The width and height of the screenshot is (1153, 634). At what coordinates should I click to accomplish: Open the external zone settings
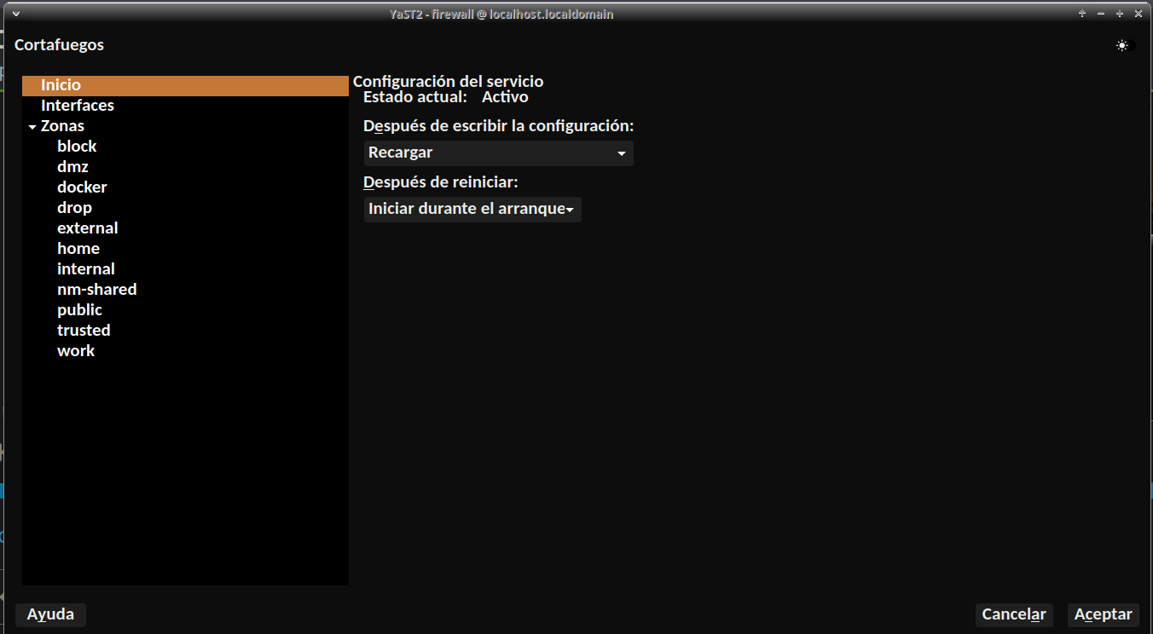87,228
